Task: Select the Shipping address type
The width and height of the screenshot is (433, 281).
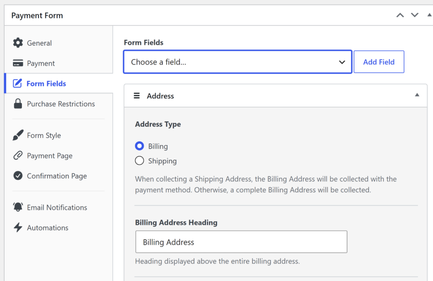Action: [x=140, y=160]
